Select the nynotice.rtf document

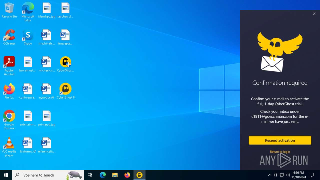pos(47,91)
